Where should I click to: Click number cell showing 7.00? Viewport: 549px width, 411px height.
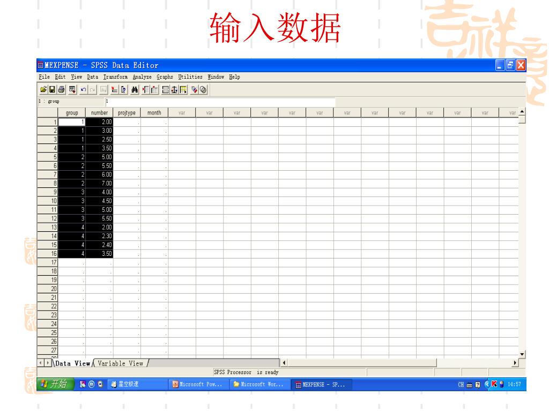pyautogui.click(x=99, y=184)
